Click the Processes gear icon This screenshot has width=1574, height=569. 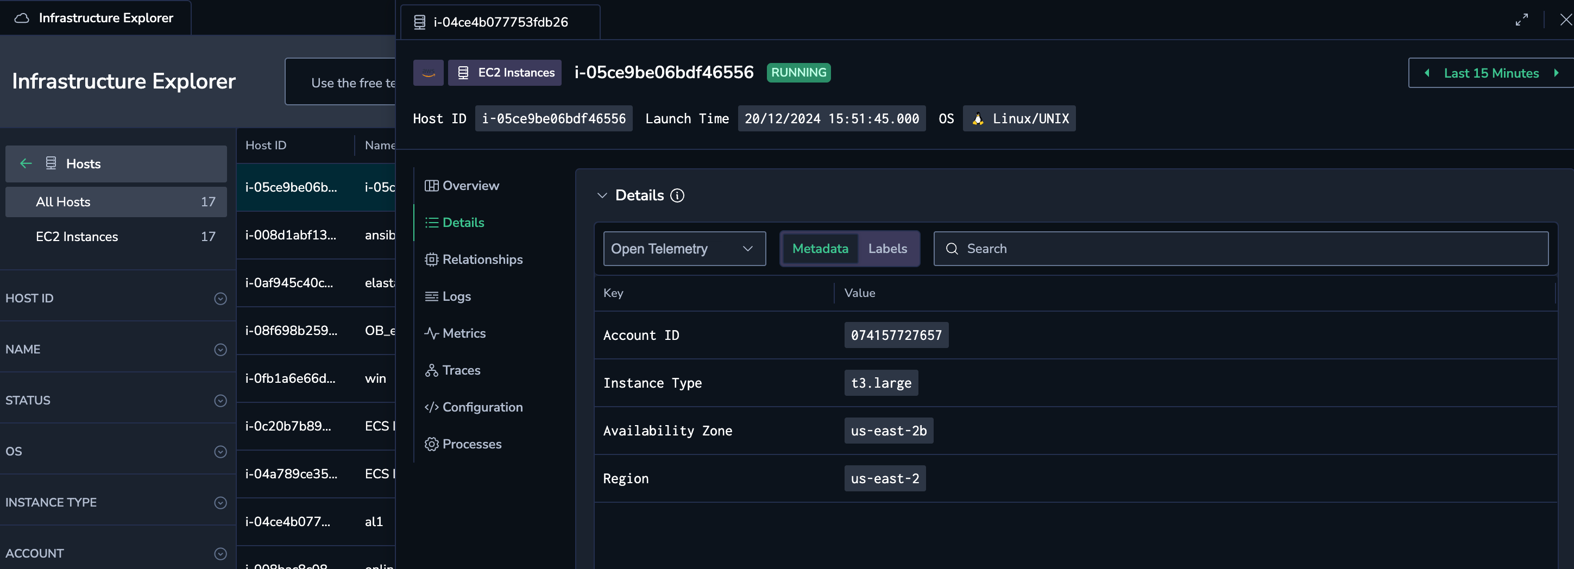pos(431,444)
